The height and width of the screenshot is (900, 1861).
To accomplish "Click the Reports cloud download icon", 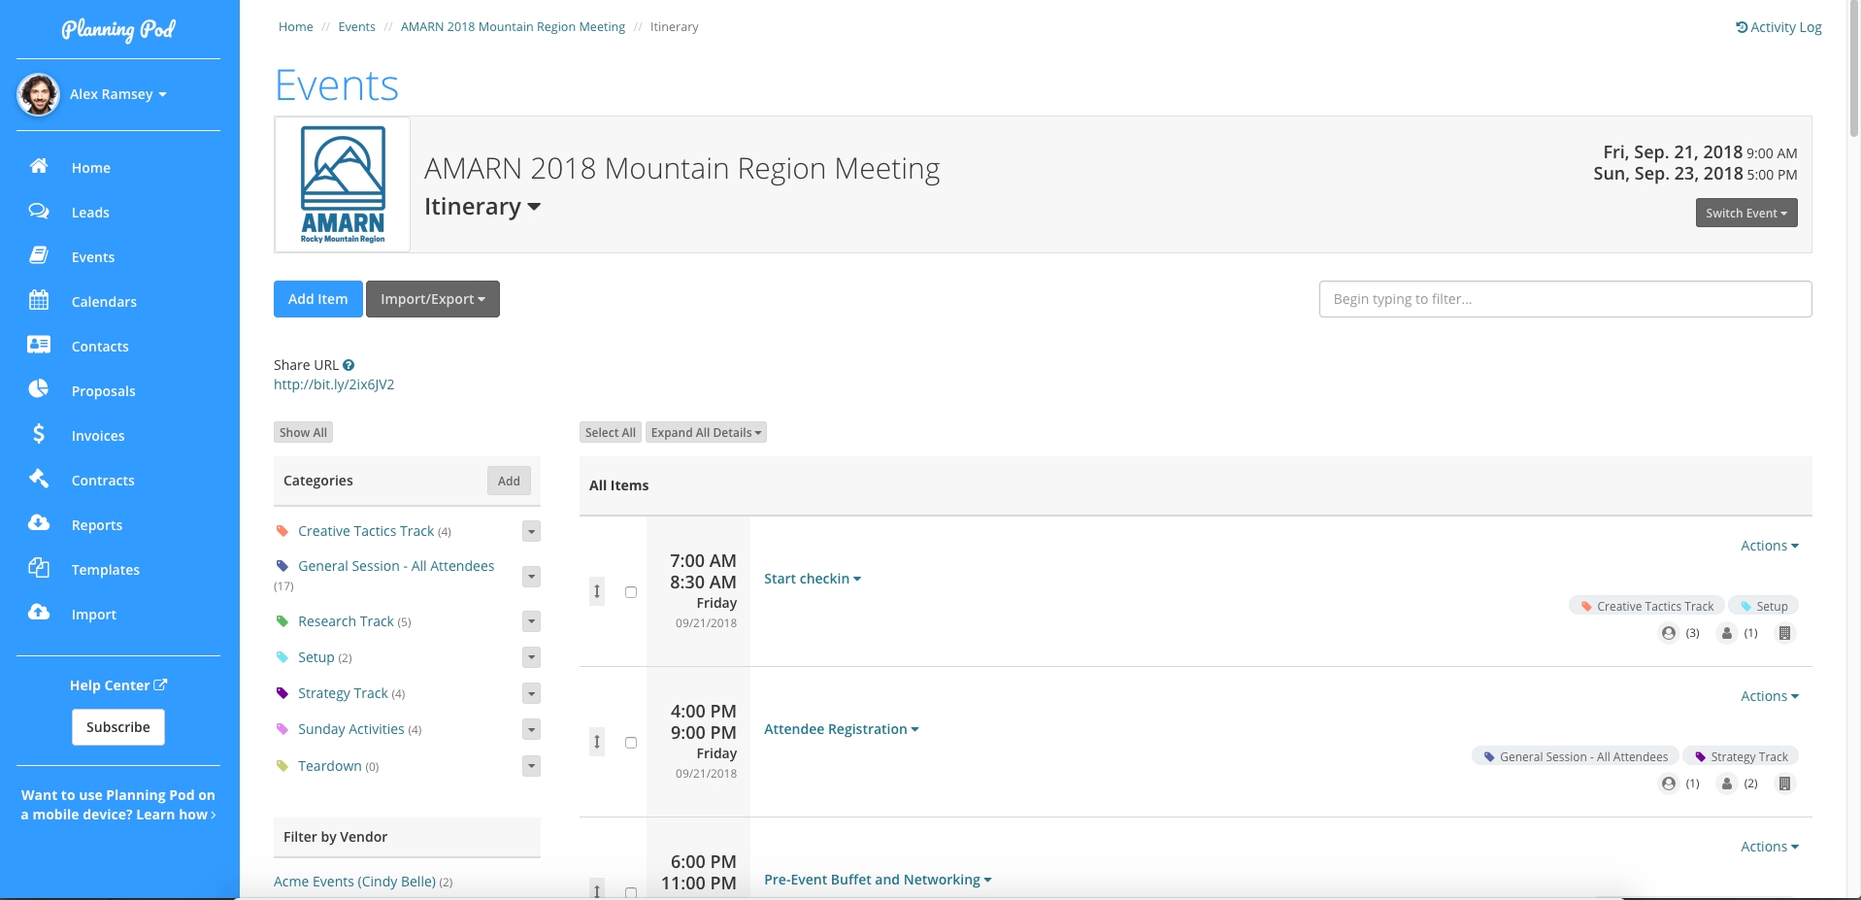I will 39,523.
